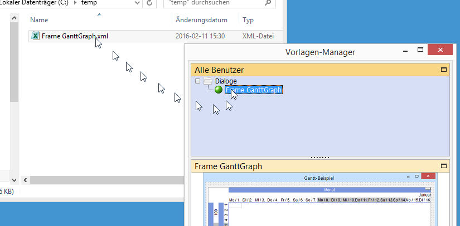Click the Gantt-Beispiel preview thumbnail

pos(319,200)
